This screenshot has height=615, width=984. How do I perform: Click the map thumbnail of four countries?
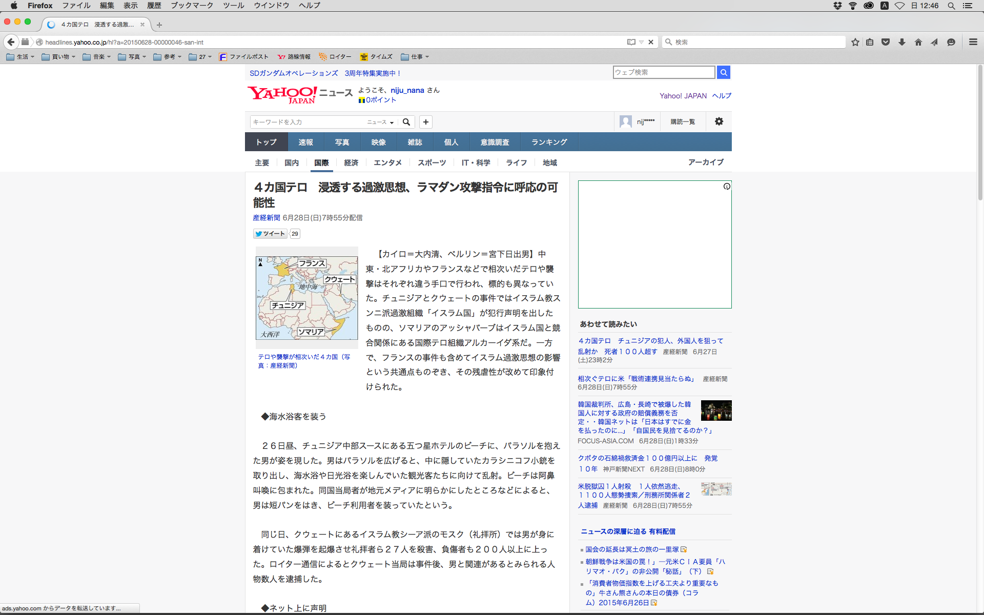pyautogui.click(x=306, y=298)
